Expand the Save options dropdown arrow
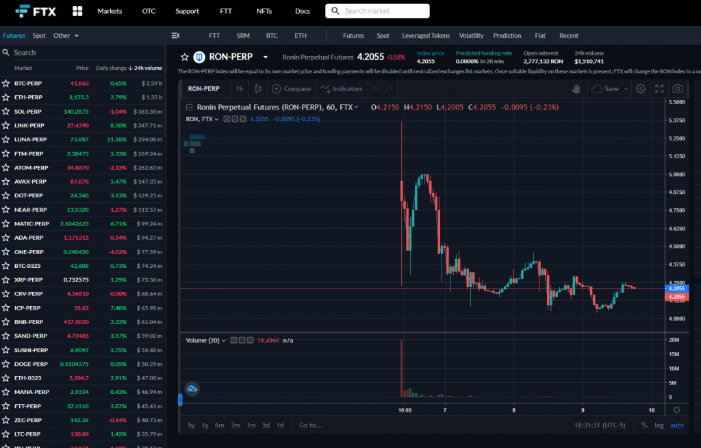This screenshot has height=448, width=701. (626, 88)
